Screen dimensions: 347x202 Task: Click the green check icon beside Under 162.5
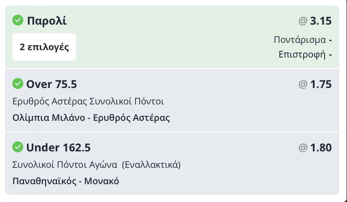[x=18, y=147]
